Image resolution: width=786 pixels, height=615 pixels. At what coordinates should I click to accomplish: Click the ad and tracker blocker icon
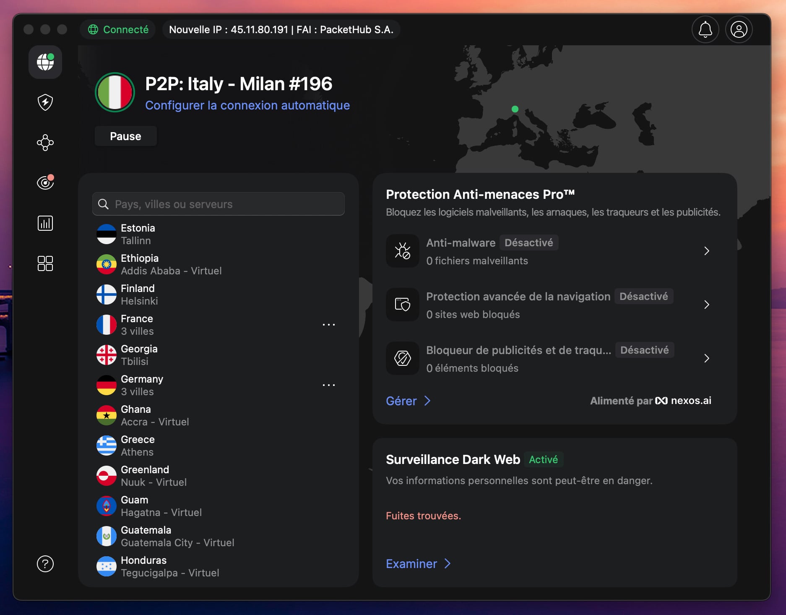click(x=403, y=358)
